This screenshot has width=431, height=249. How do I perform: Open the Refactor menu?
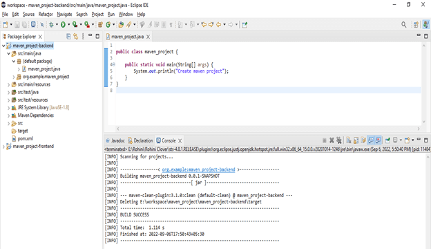46,14
